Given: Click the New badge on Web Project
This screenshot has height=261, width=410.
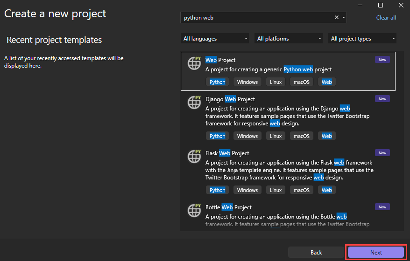Looking at the screenshot, I should [382, 60].
